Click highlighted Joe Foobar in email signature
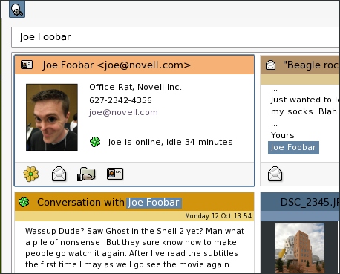Viewport: 340px width, 274px height. pos(293,148)
